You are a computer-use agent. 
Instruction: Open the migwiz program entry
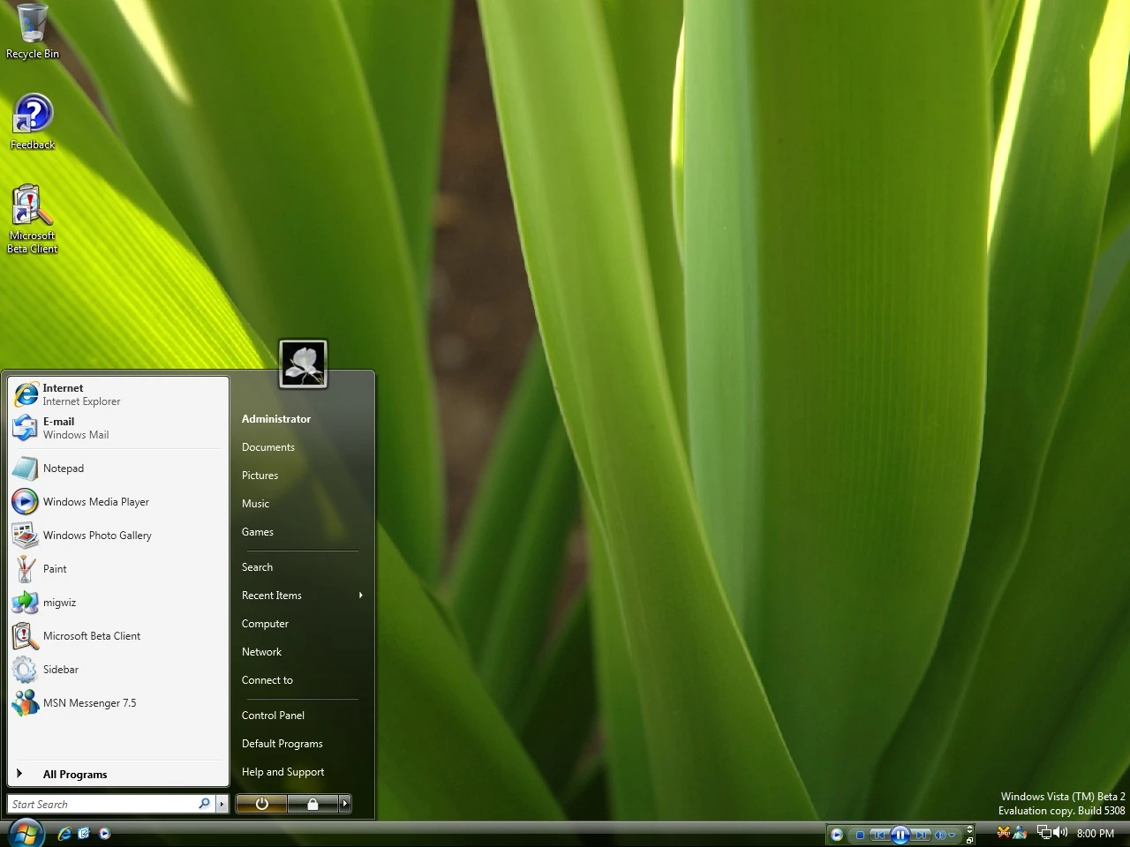click(118, 603)
